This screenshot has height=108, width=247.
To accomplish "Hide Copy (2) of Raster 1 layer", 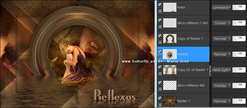I will (160, 73).
